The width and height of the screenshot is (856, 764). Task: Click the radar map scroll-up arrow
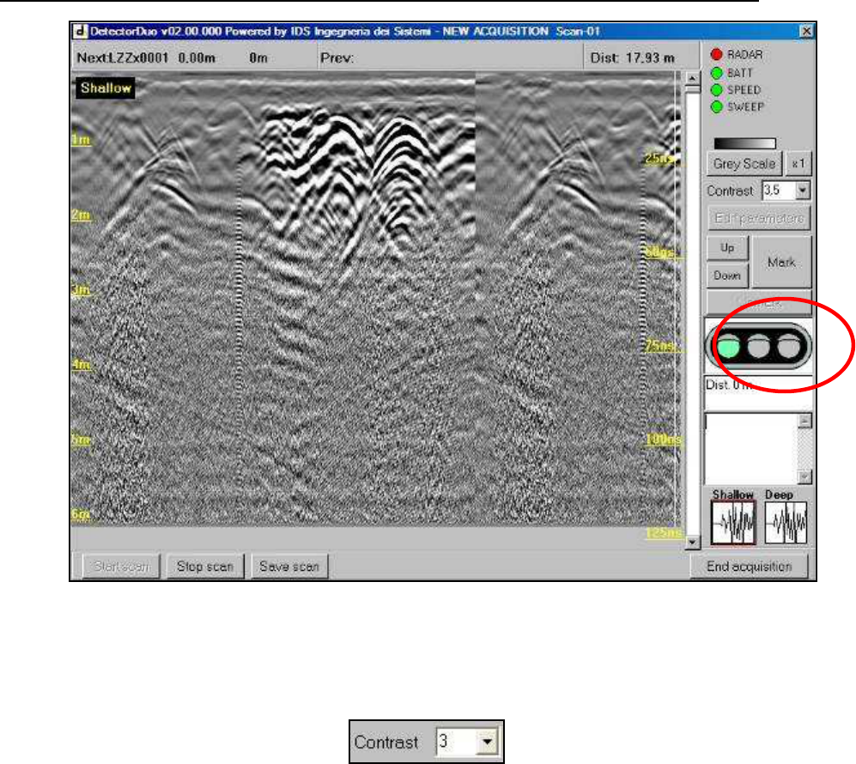click(x=692, y=79)
